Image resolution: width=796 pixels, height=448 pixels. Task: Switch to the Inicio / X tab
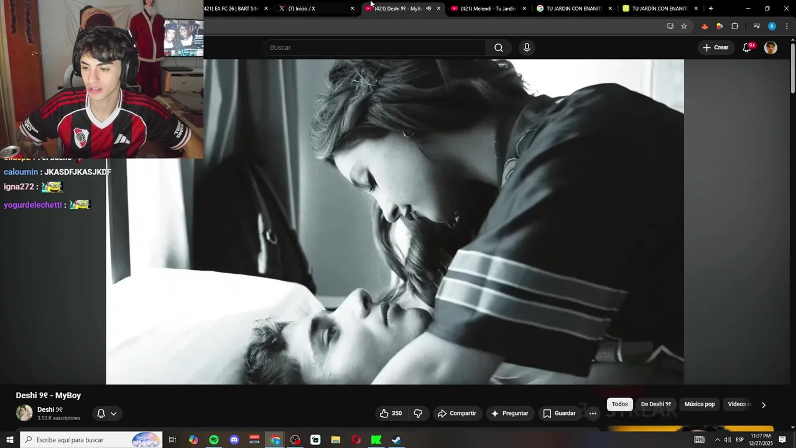click(316, 9)
